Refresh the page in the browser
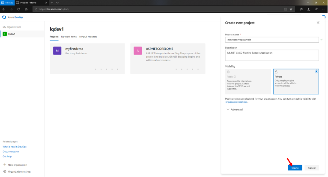This screenshot has width=328, height=177. (19, 9)
